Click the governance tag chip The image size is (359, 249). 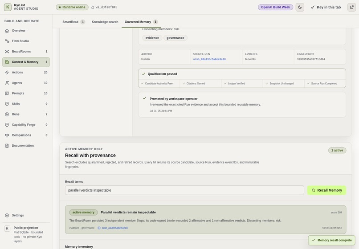click(x=175, y=38)
